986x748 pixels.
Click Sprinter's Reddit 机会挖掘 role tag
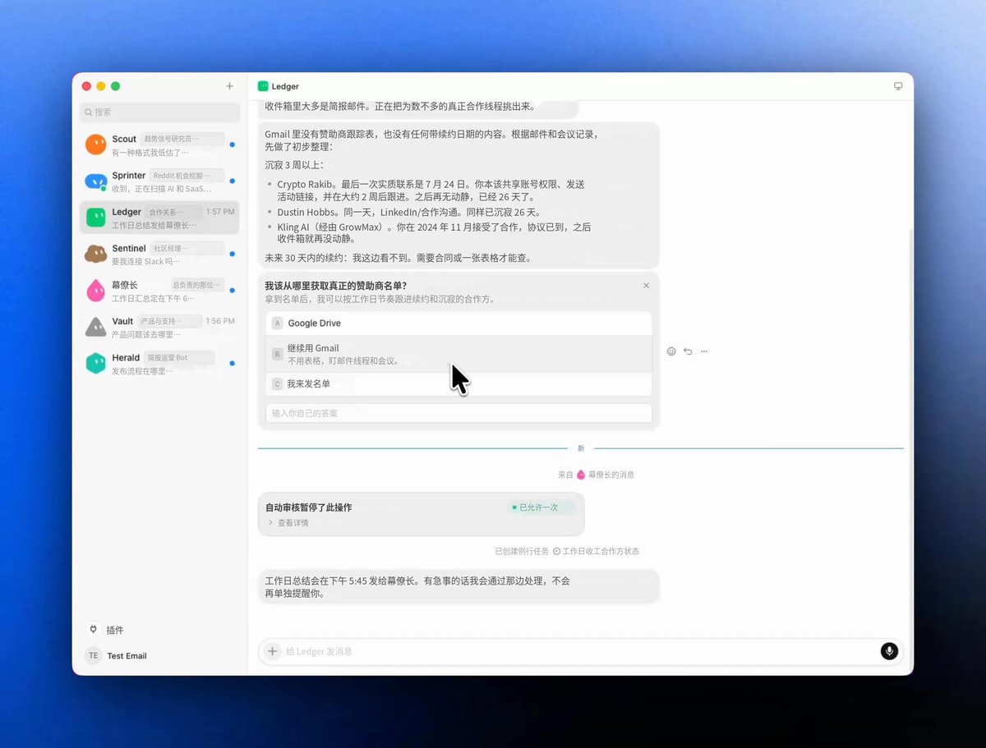pos(187,176)
